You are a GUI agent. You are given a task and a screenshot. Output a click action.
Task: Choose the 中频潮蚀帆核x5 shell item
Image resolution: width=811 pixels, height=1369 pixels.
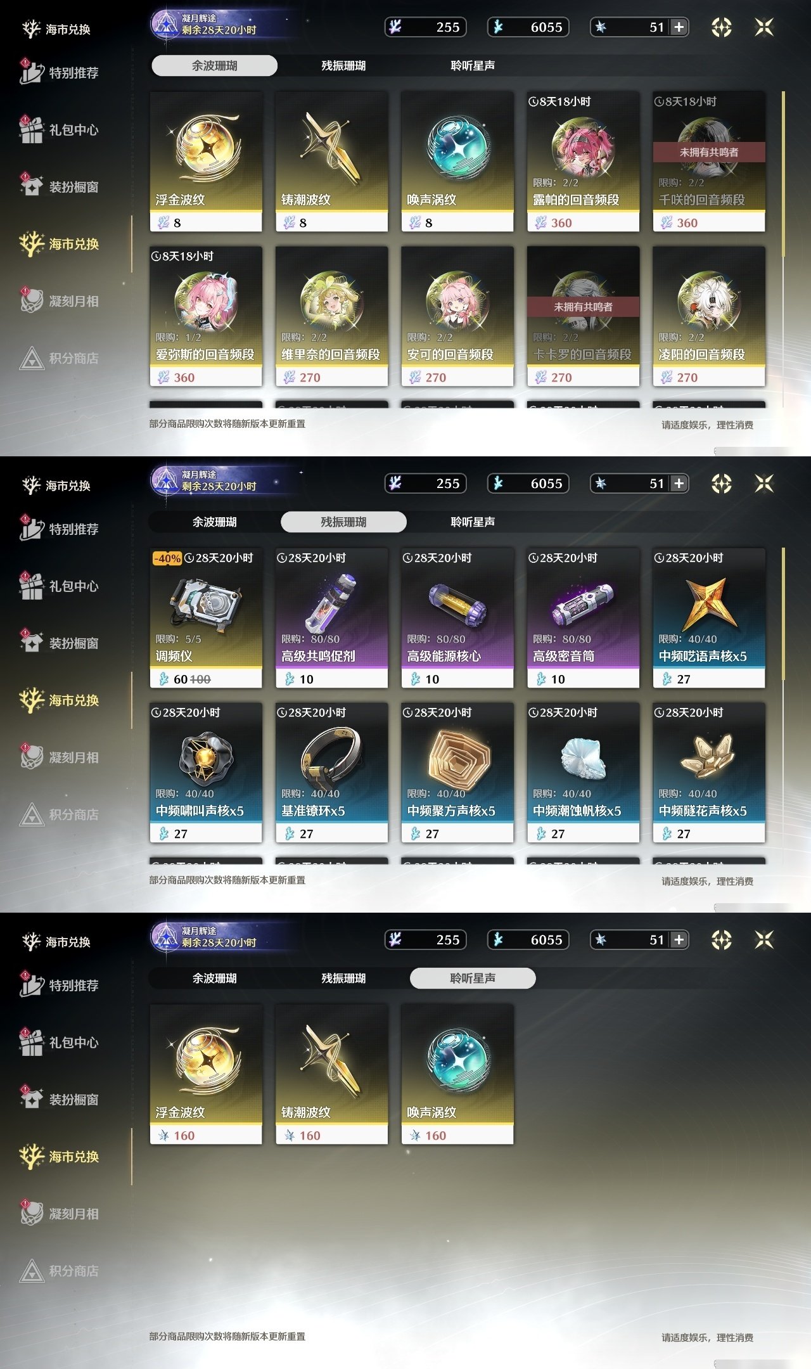[583, 773]
